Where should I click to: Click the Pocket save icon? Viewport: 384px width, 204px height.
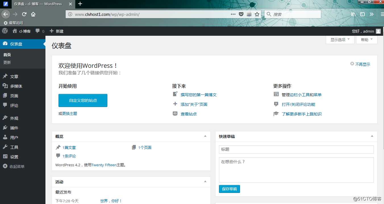[x=241, y=14]
